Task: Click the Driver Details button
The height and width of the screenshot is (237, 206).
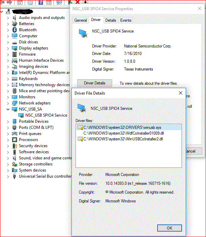Action: click(x=95, y=83)
